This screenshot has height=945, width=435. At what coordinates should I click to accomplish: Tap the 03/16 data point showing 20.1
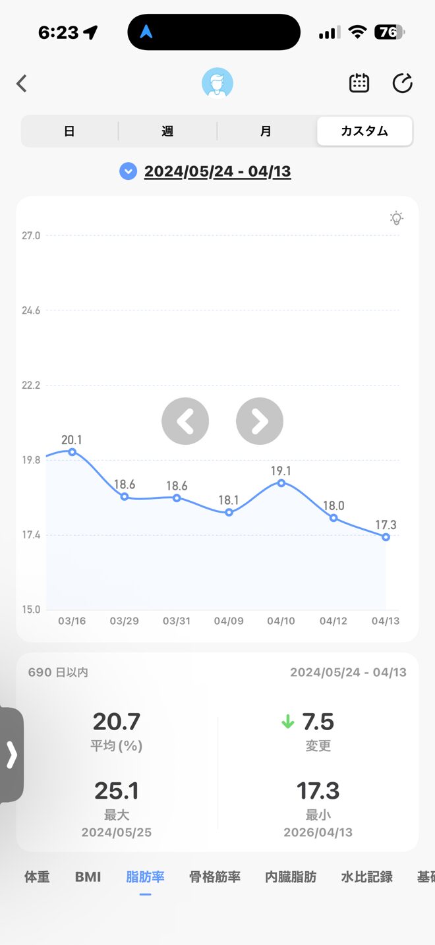point(72,452)
